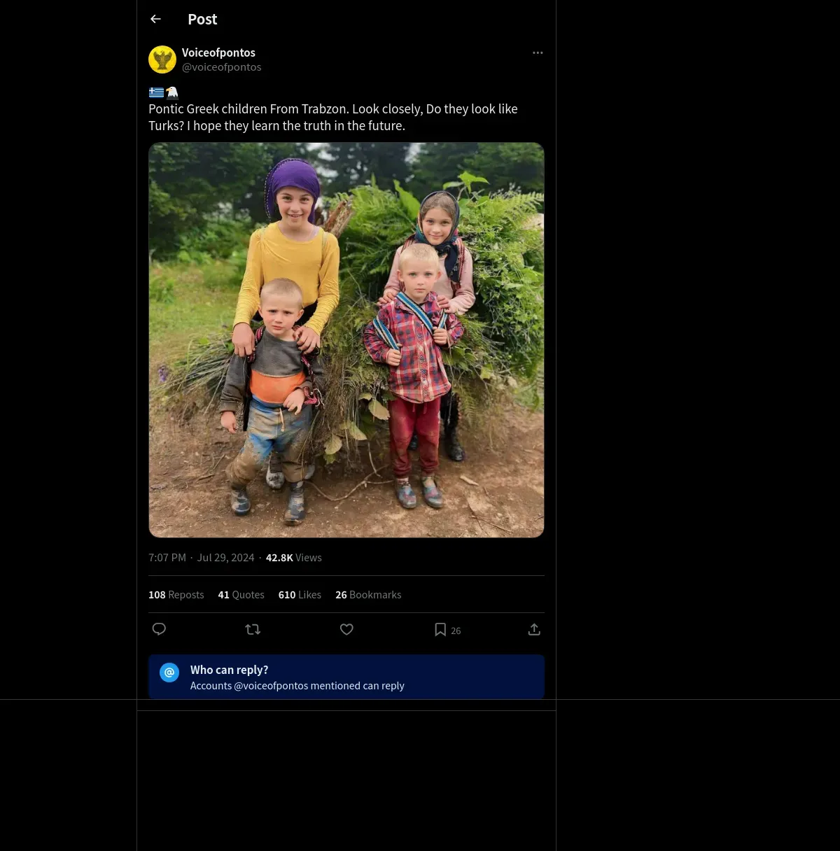Bookmark the post using the bookmark icon
Screen dimensions: 840x851
pyautogui.click(x=440, y=630)
